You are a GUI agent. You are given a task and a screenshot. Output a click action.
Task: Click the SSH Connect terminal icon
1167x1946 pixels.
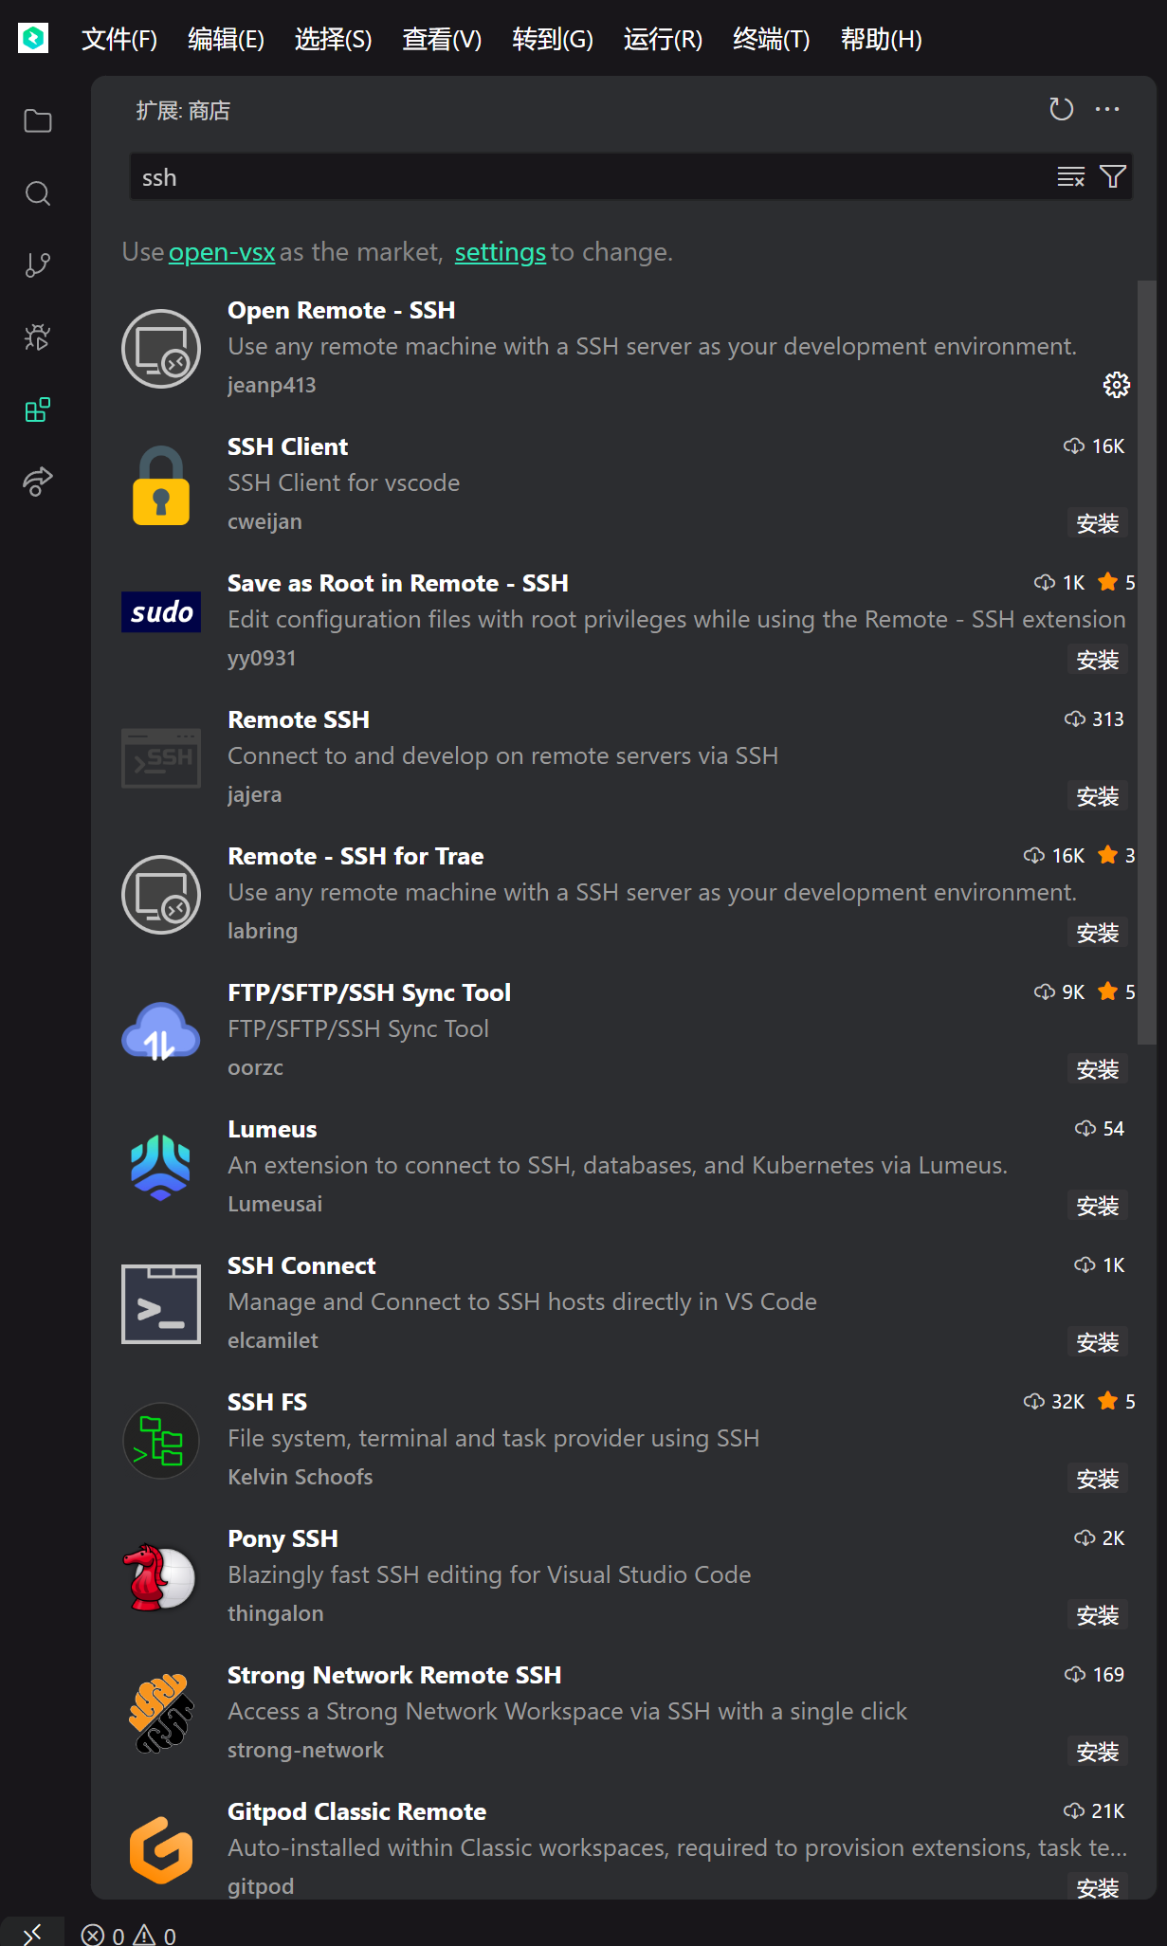161,1304
